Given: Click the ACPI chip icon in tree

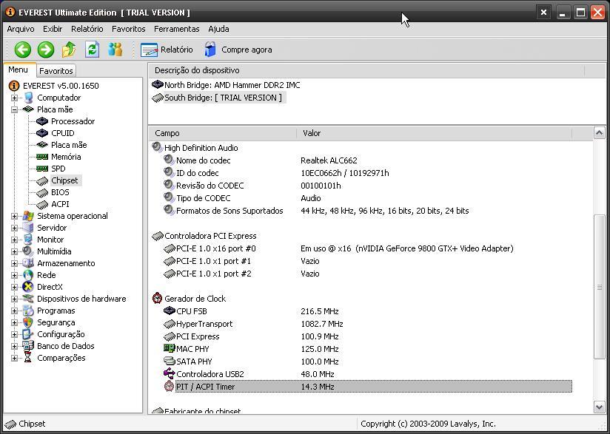Looking at the screenshot, I should (42, 204).
